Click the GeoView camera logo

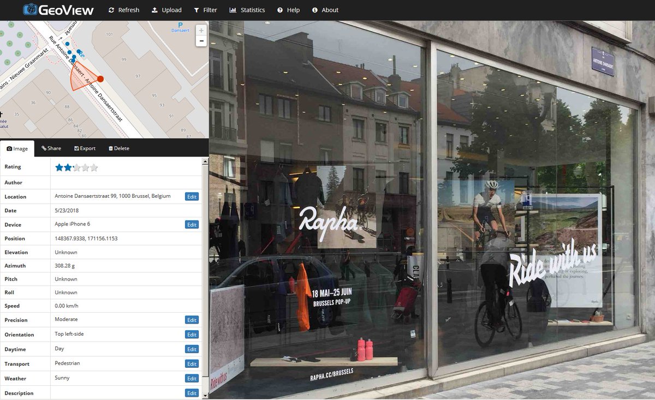tap(58, 10)
